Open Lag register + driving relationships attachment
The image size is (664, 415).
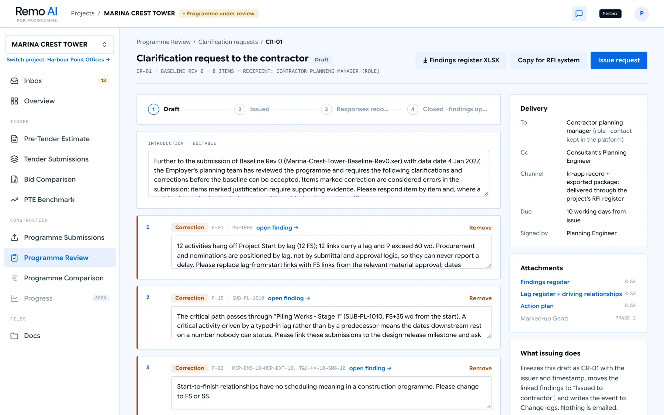(x=571, y=294)
